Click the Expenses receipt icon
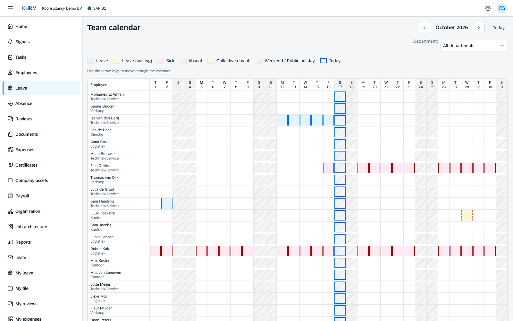 tap(10, 150)
